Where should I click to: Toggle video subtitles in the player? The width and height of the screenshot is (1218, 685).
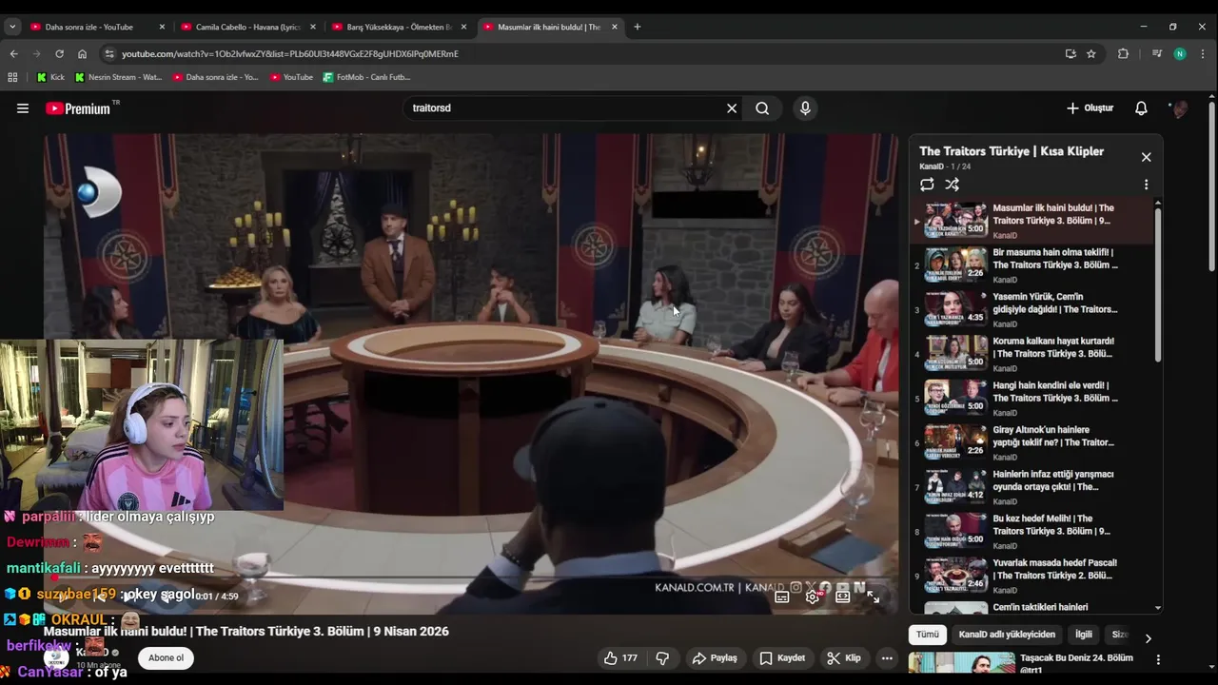click(x=782, y=597)
